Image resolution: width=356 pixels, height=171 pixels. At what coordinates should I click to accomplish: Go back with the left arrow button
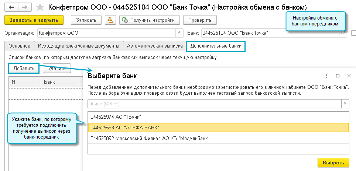[x=11, y=7]
